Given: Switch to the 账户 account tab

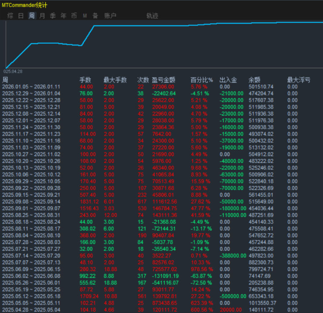Looking at the screenshot, I should 110,16.
